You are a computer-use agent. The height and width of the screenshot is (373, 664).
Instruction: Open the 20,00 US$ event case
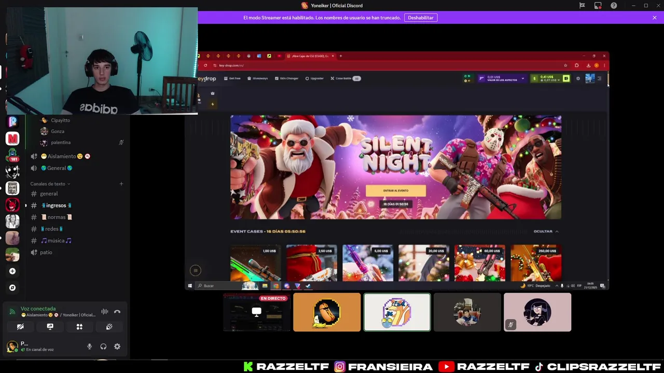click(424, 263)
